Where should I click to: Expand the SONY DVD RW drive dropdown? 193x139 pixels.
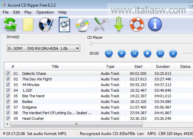click(x=44, y=48)
